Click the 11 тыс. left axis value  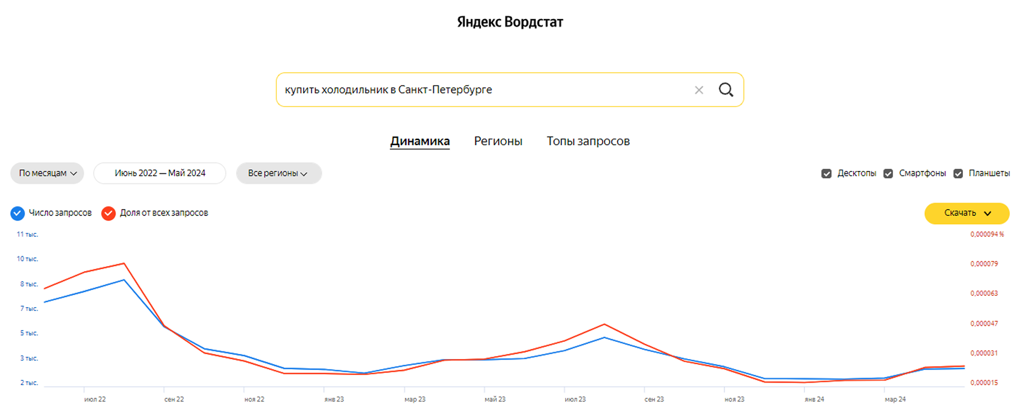pyautogui.click(x=27, y=234)
